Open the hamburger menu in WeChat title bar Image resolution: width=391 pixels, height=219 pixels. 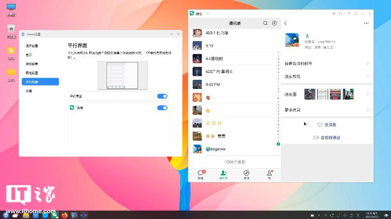click(349, 14)
